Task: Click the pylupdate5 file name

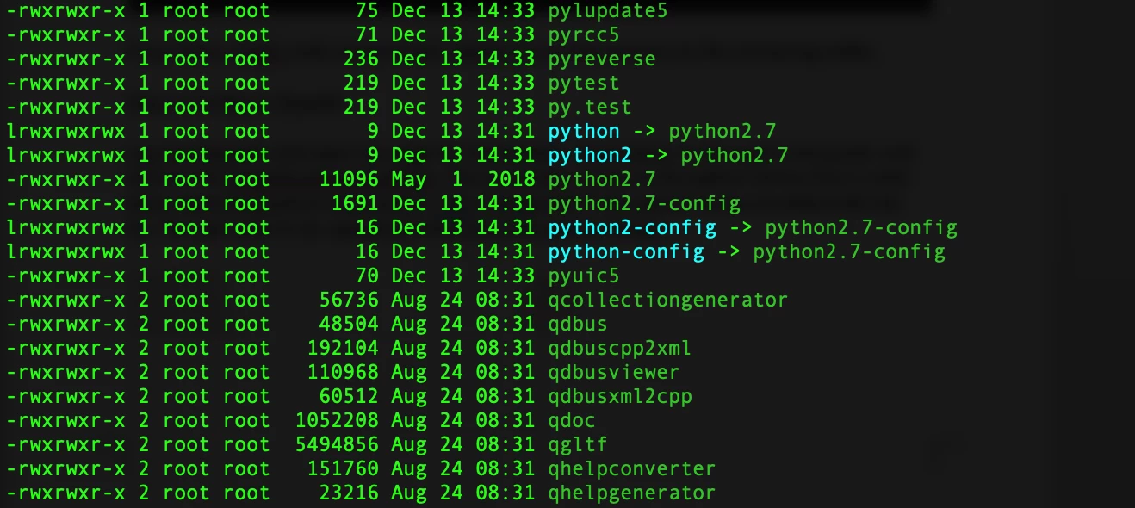Action: pos(607,12)
